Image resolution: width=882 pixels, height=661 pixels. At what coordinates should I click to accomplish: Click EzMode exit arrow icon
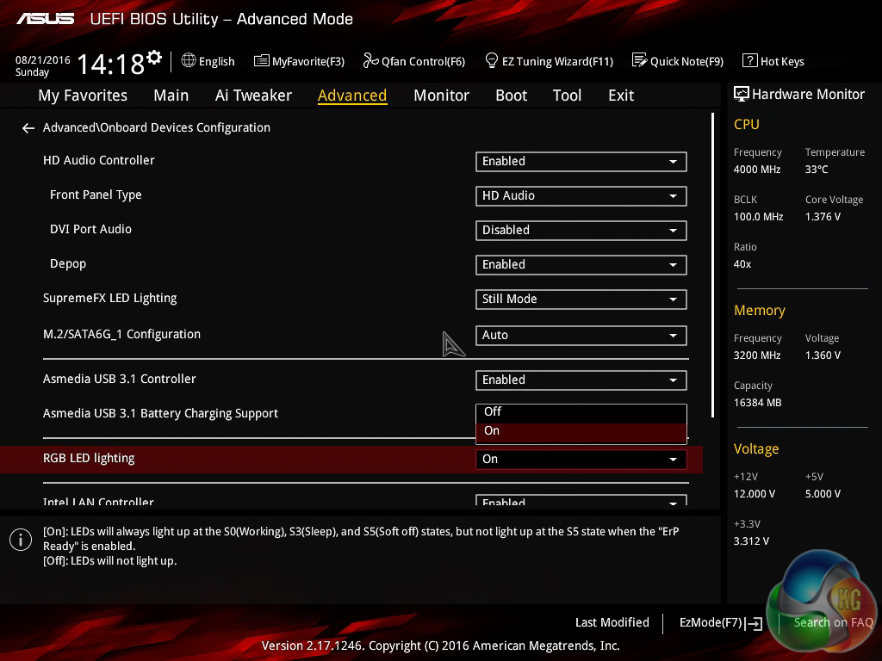point(754,623)
